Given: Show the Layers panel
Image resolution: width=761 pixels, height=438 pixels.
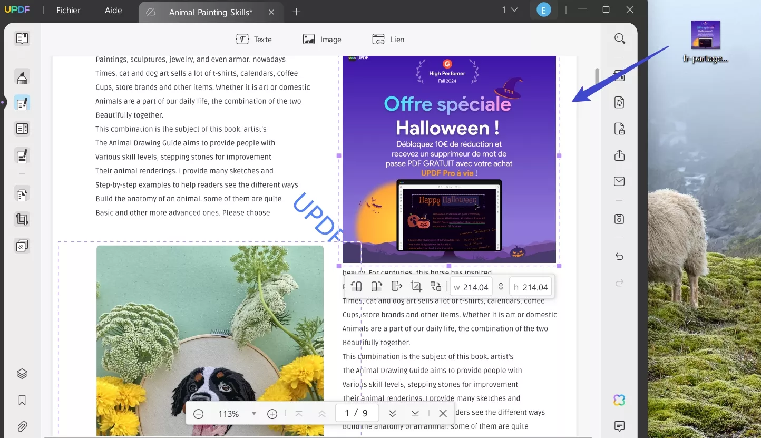Looking at the screenshot, I should click(22, 374).
